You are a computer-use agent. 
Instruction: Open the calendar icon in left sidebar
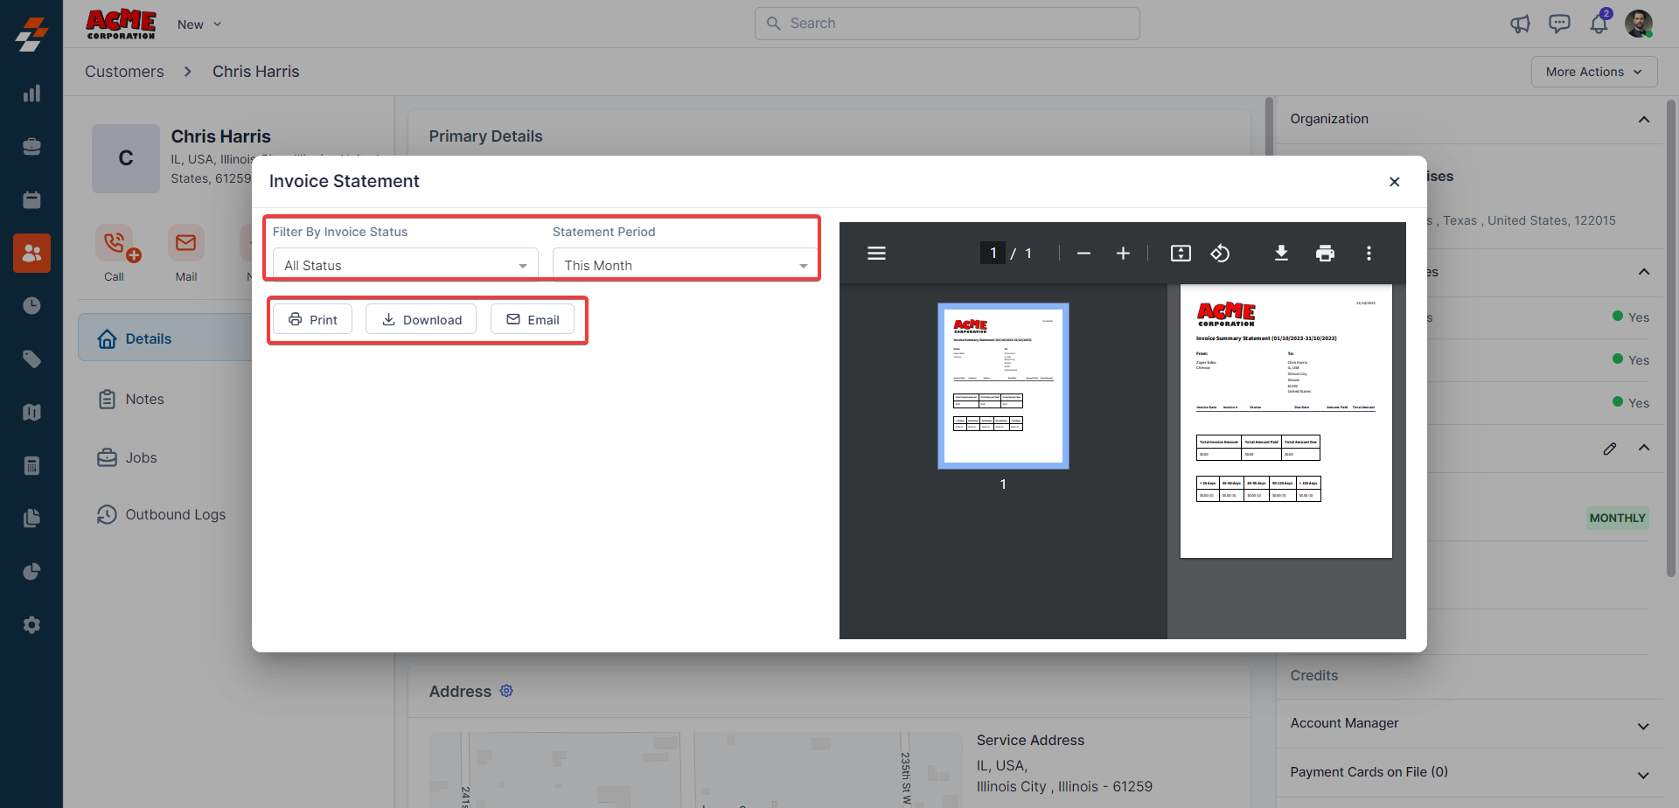click(31, 200)
